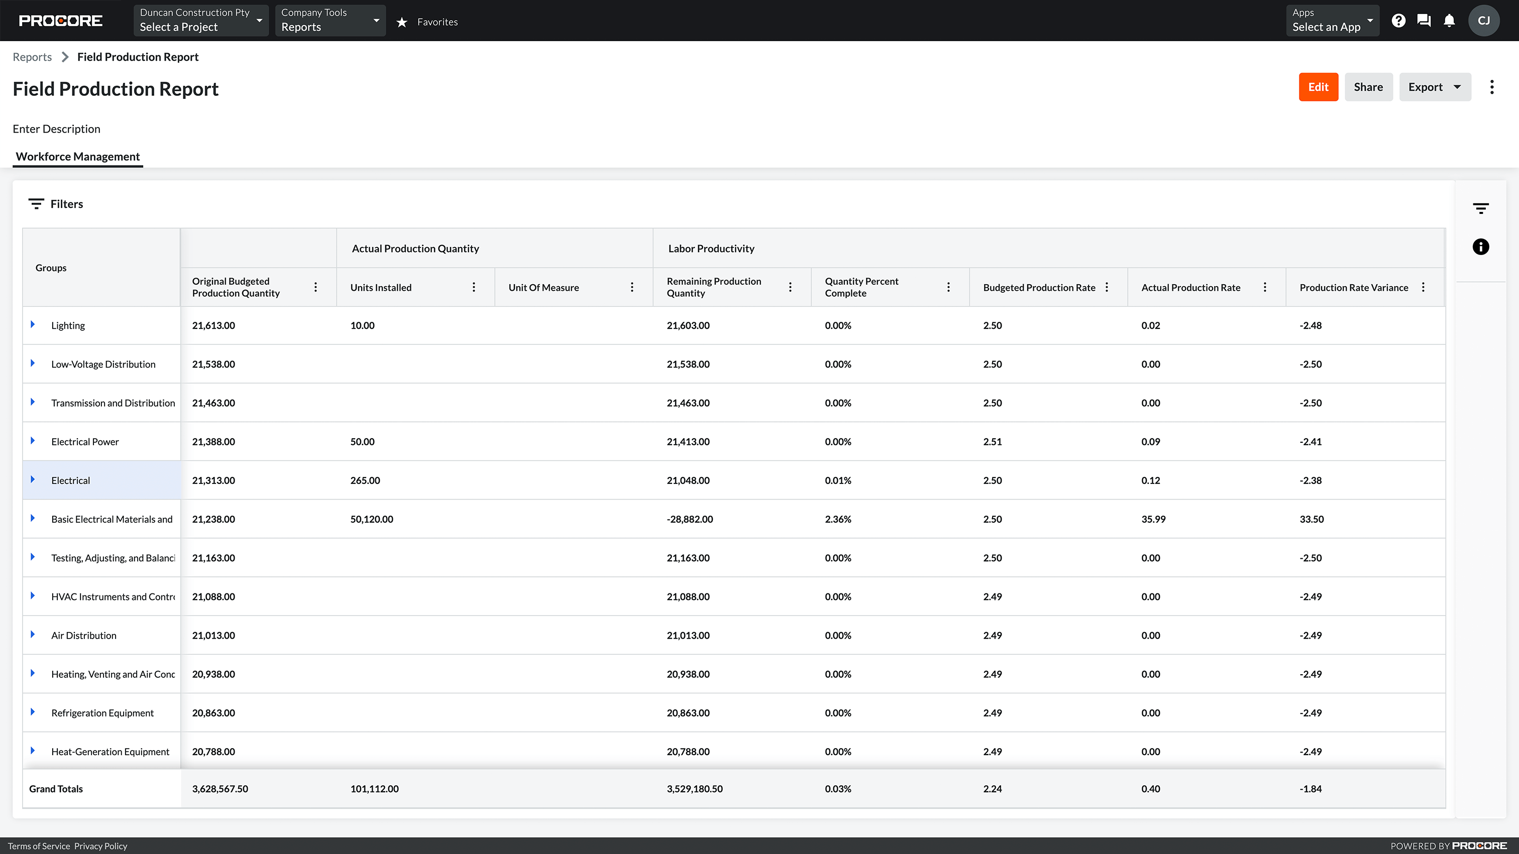This screenshot has height=854, width=1519.
Task: Click the Share button
Action: tap(1369, 86)
